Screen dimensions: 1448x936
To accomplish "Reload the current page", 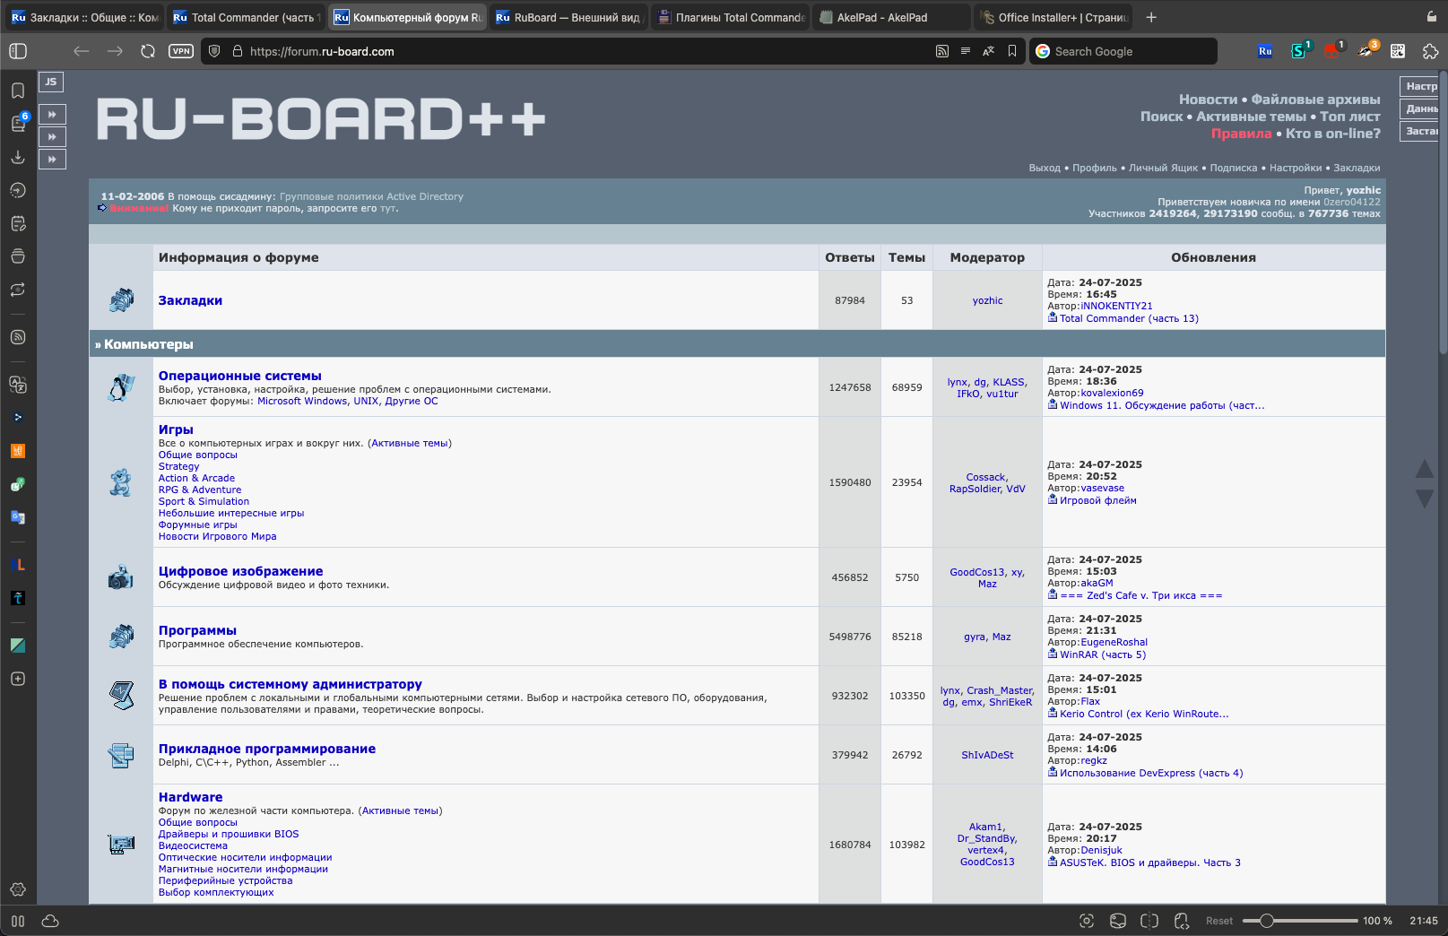I will [148, 51].
